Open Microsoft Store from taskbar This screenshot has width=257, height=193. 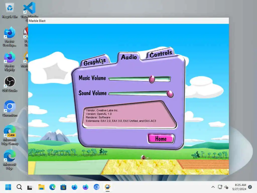pyautogui.click(x=63, y=187)
